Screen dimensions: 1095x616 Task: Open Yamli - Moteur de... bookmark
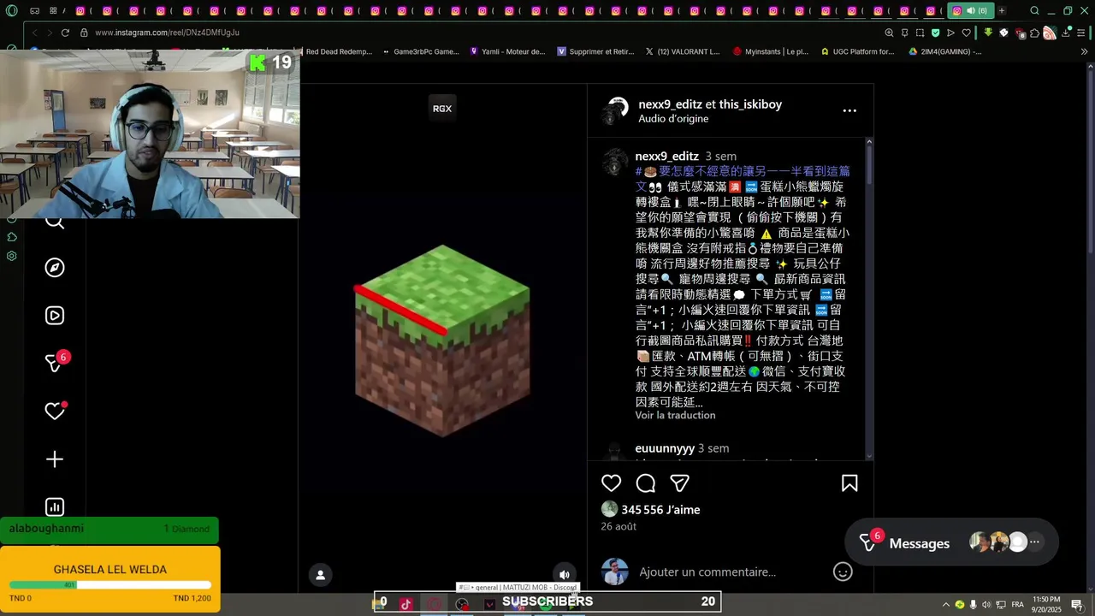(x=507, y=51)
